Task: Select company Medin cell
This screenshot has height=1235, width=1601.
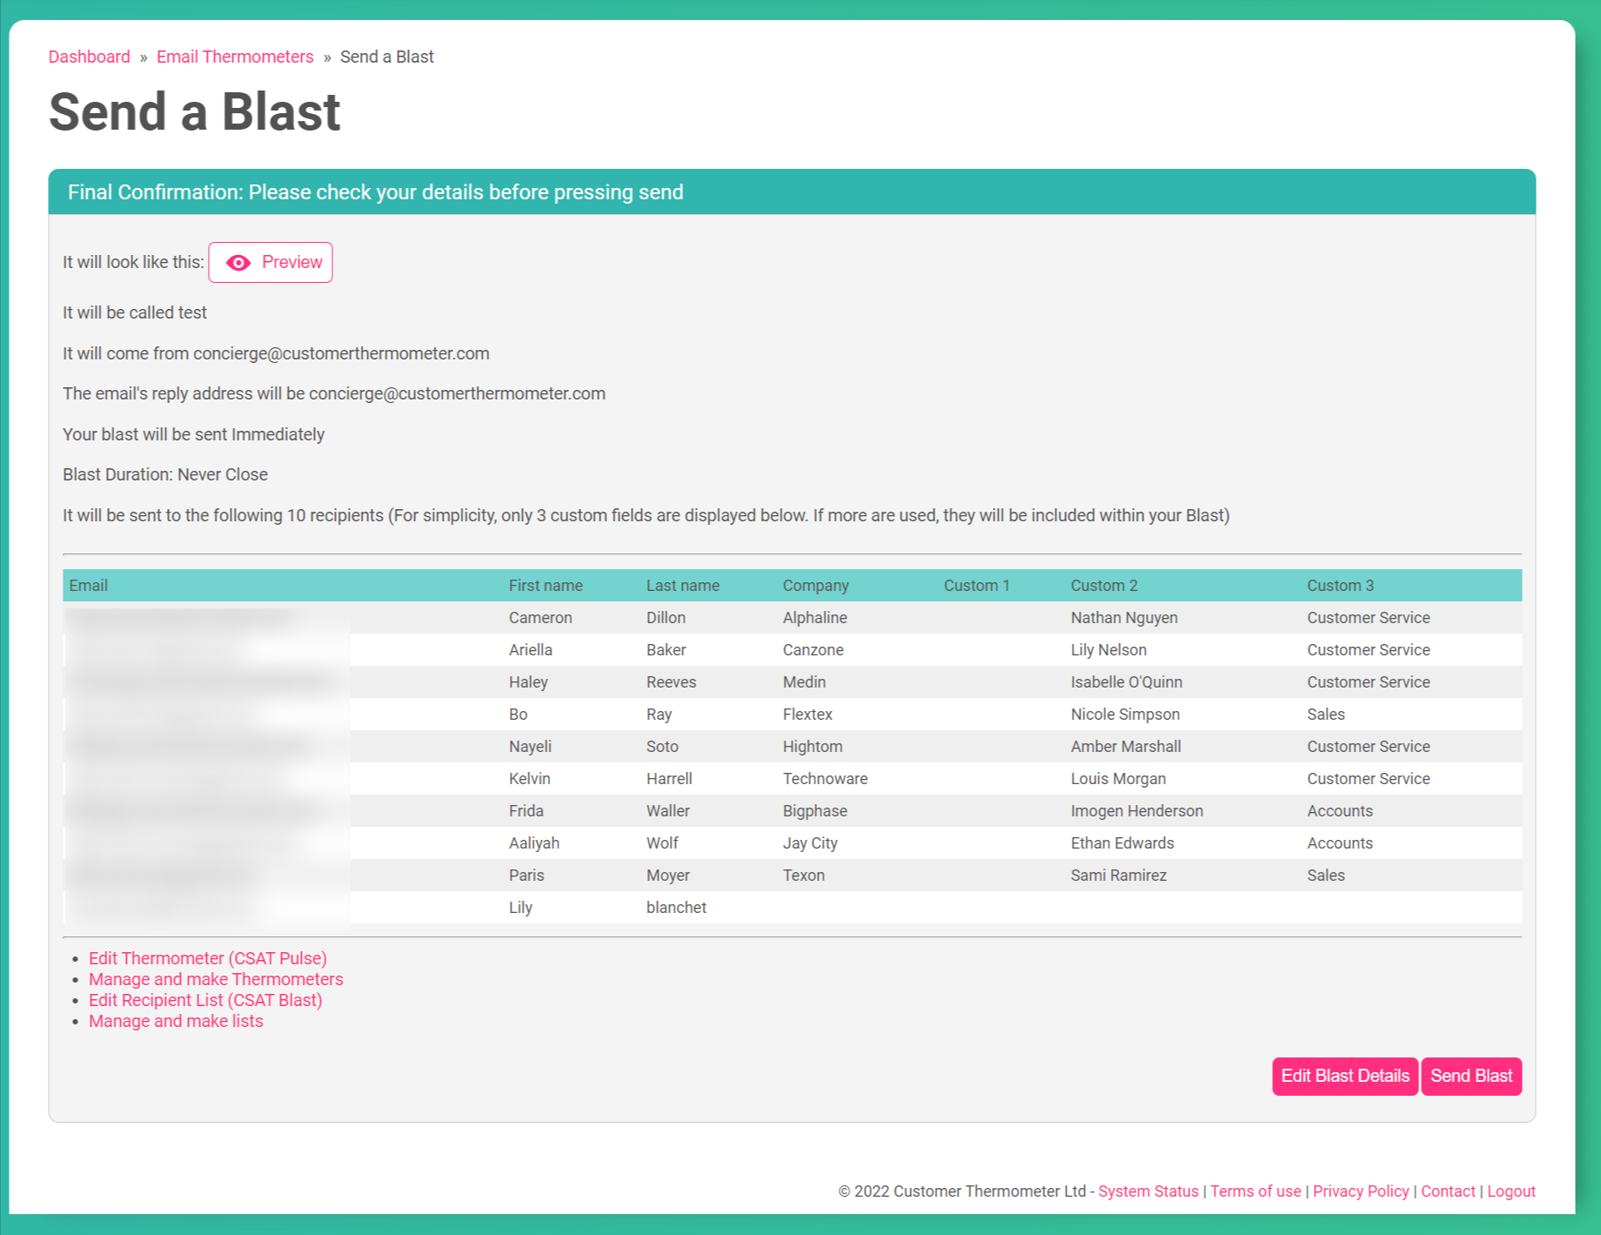Action: 804,682
